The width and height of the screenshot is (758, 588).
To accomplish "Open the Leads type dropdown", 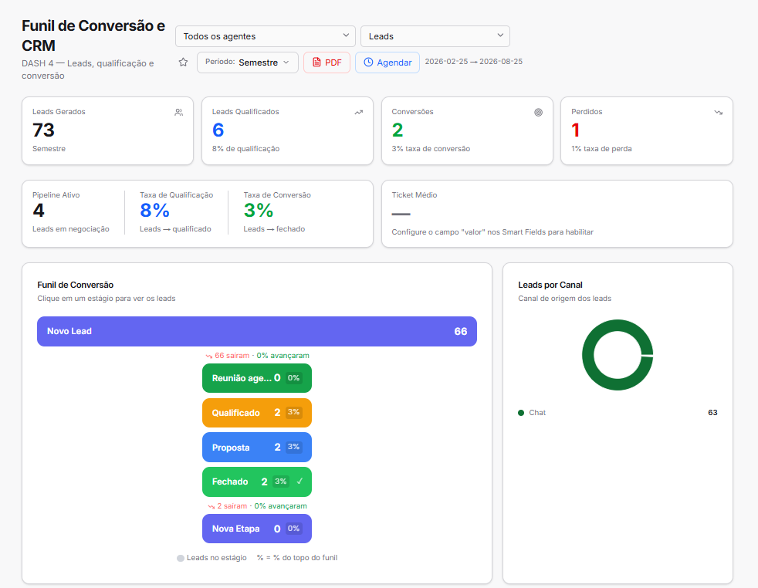I will pos(435,36).
